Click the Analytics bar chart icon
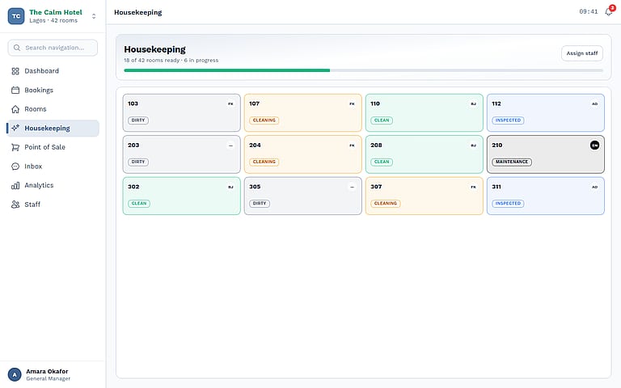Screen dimensions: 621x388 click(x=15, y=185)
